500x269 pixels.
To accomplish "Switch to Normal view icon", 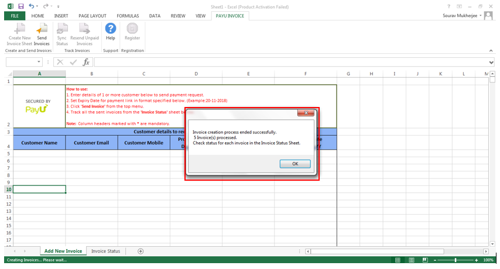I will (398, 260).
